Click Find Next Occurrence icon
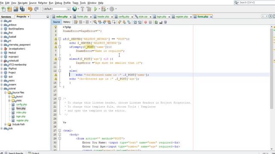The image size is (275, 154). [x=104, y=22]
